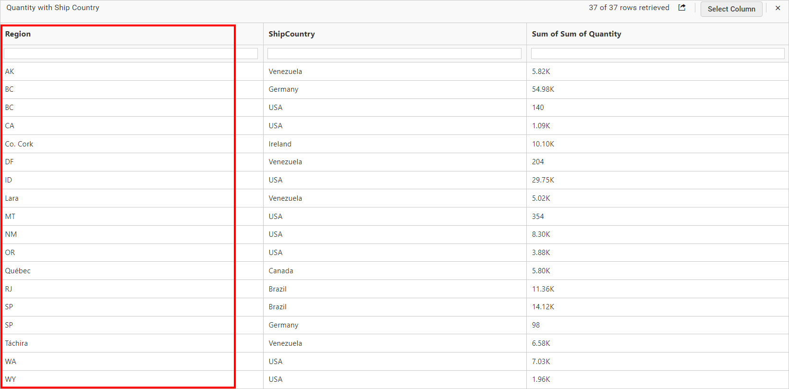
Task: Select the Co. Cork region cell
Action: point(19,144)
